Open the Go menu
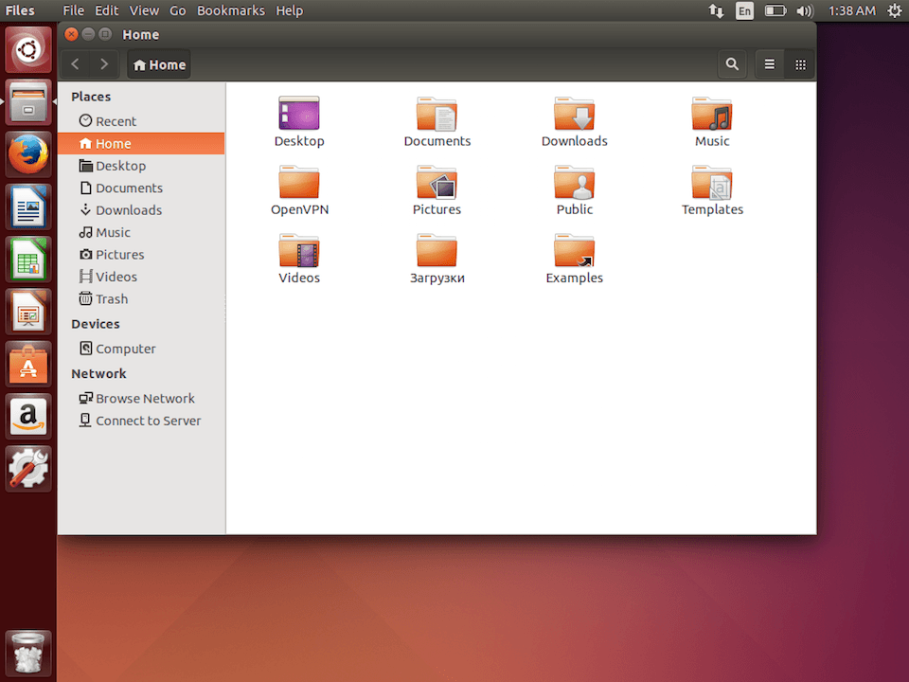Screen dimensions: 909x682 pos(177,10)
